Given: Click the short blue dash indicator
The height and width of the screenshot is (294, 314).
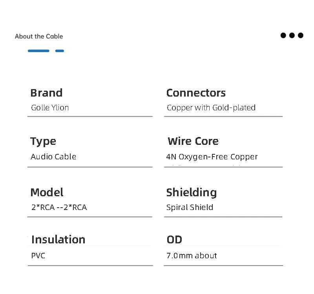Looking at the screenshot, I should (60, 51).
